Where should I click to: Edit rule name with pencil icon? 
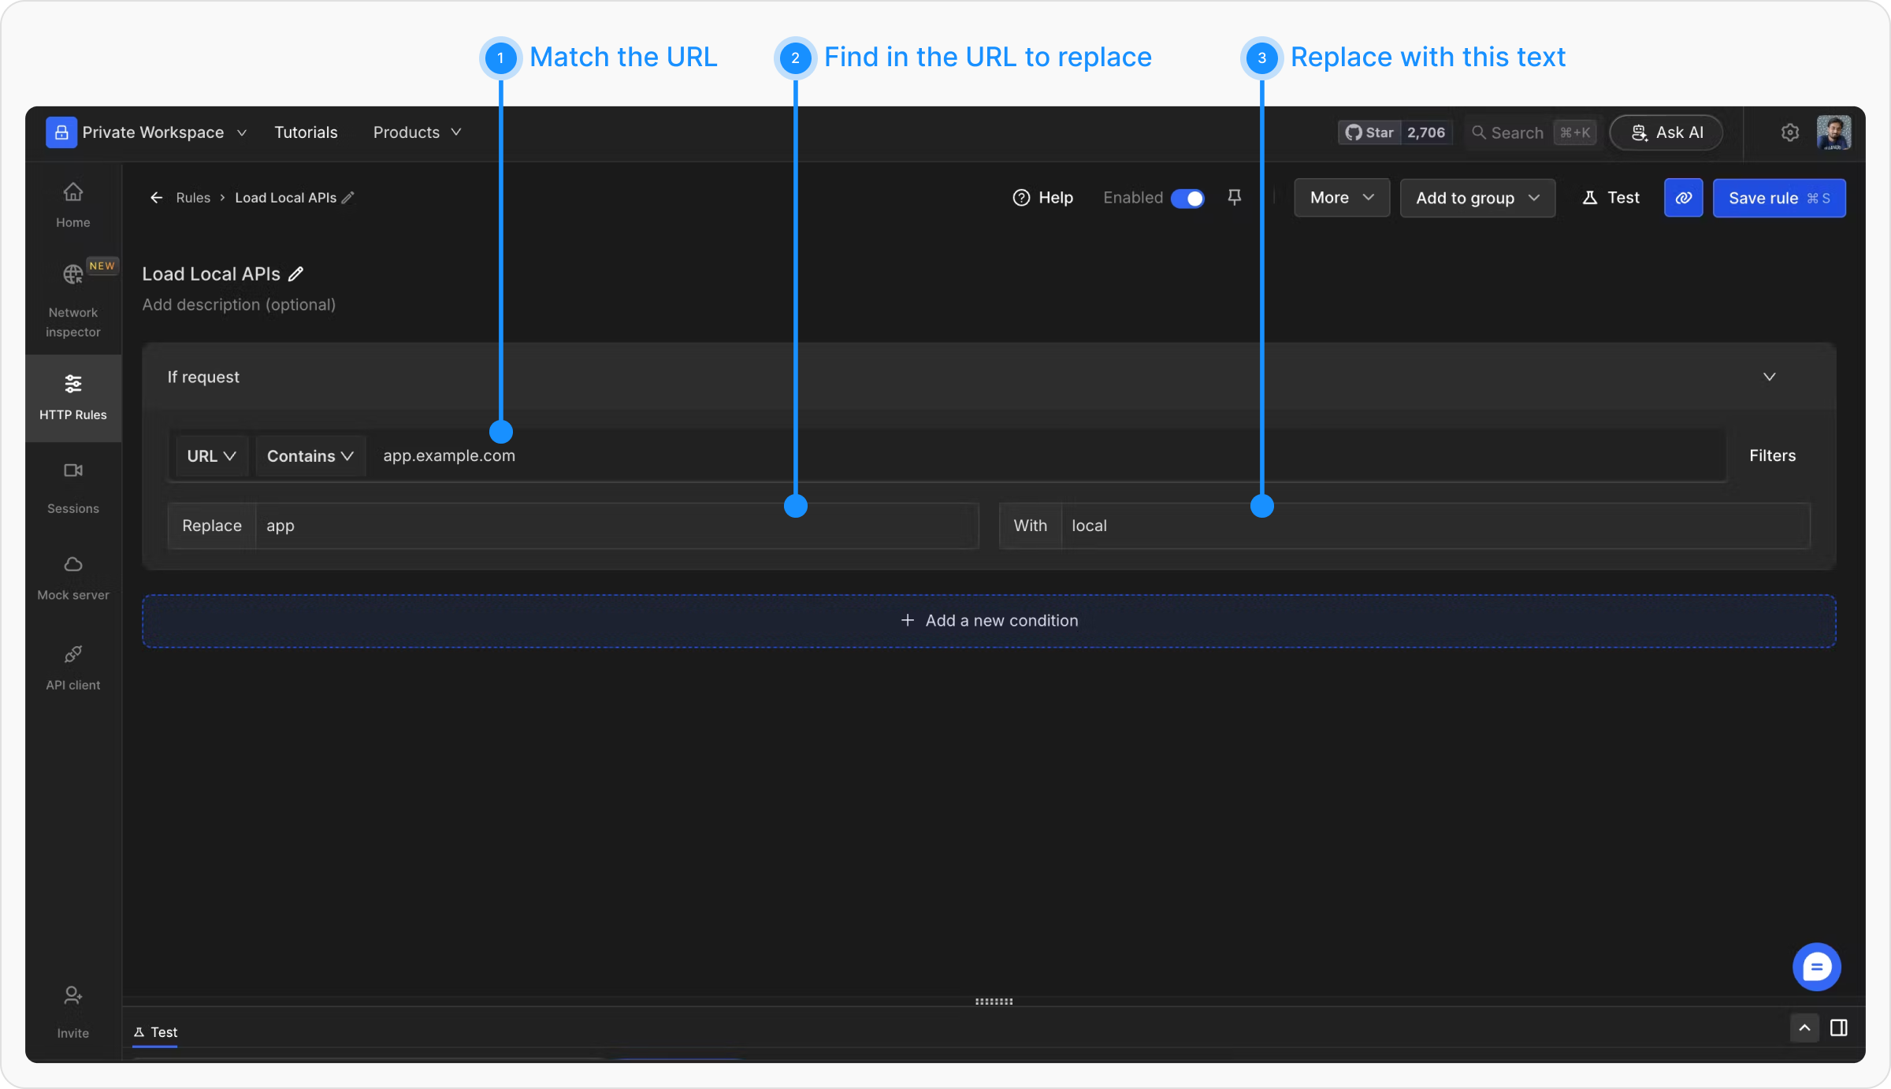tap(296, 274)
